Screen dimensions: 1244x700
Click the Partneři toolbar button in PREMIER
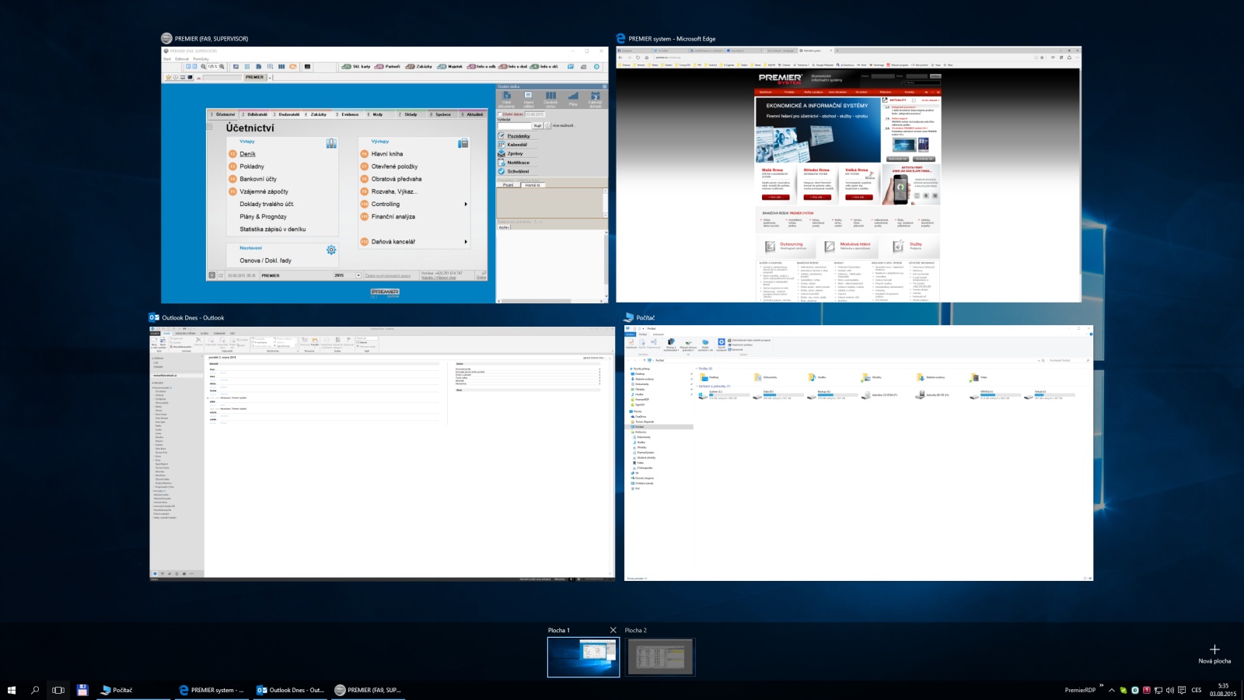(387, 66)
